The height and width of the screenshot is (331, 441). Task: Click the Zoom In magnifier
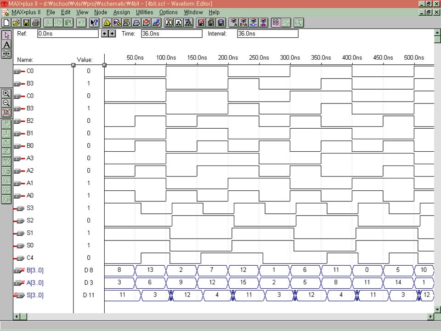coord(6,93)
